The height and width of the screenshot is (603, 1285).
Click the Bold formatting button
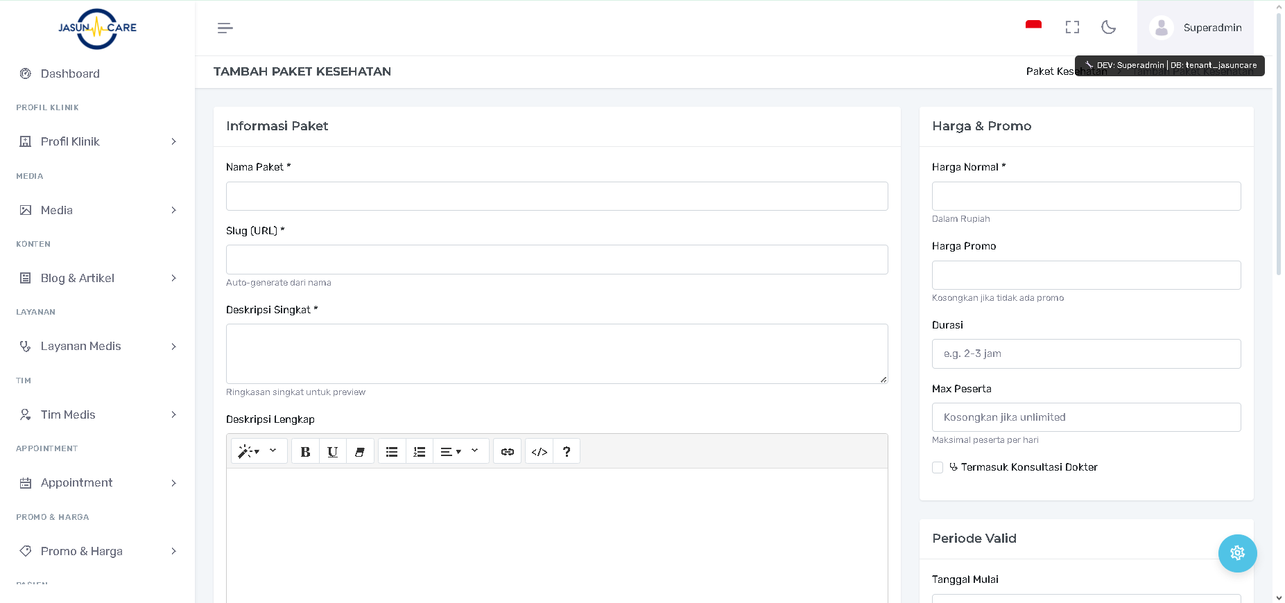coord(305,452)
